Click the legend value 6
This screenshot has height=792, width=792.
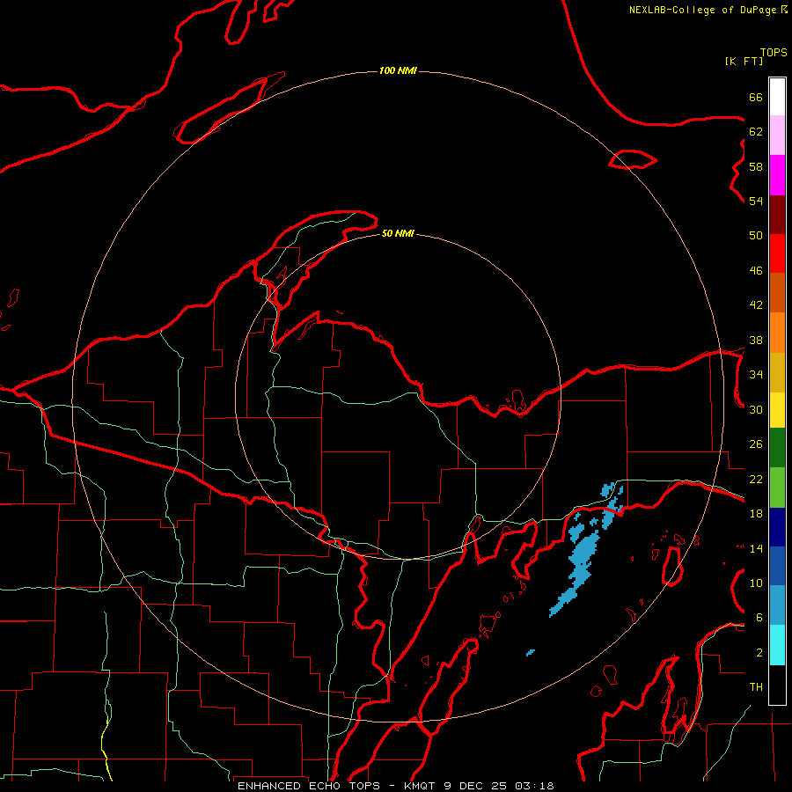tap(759, 618)
